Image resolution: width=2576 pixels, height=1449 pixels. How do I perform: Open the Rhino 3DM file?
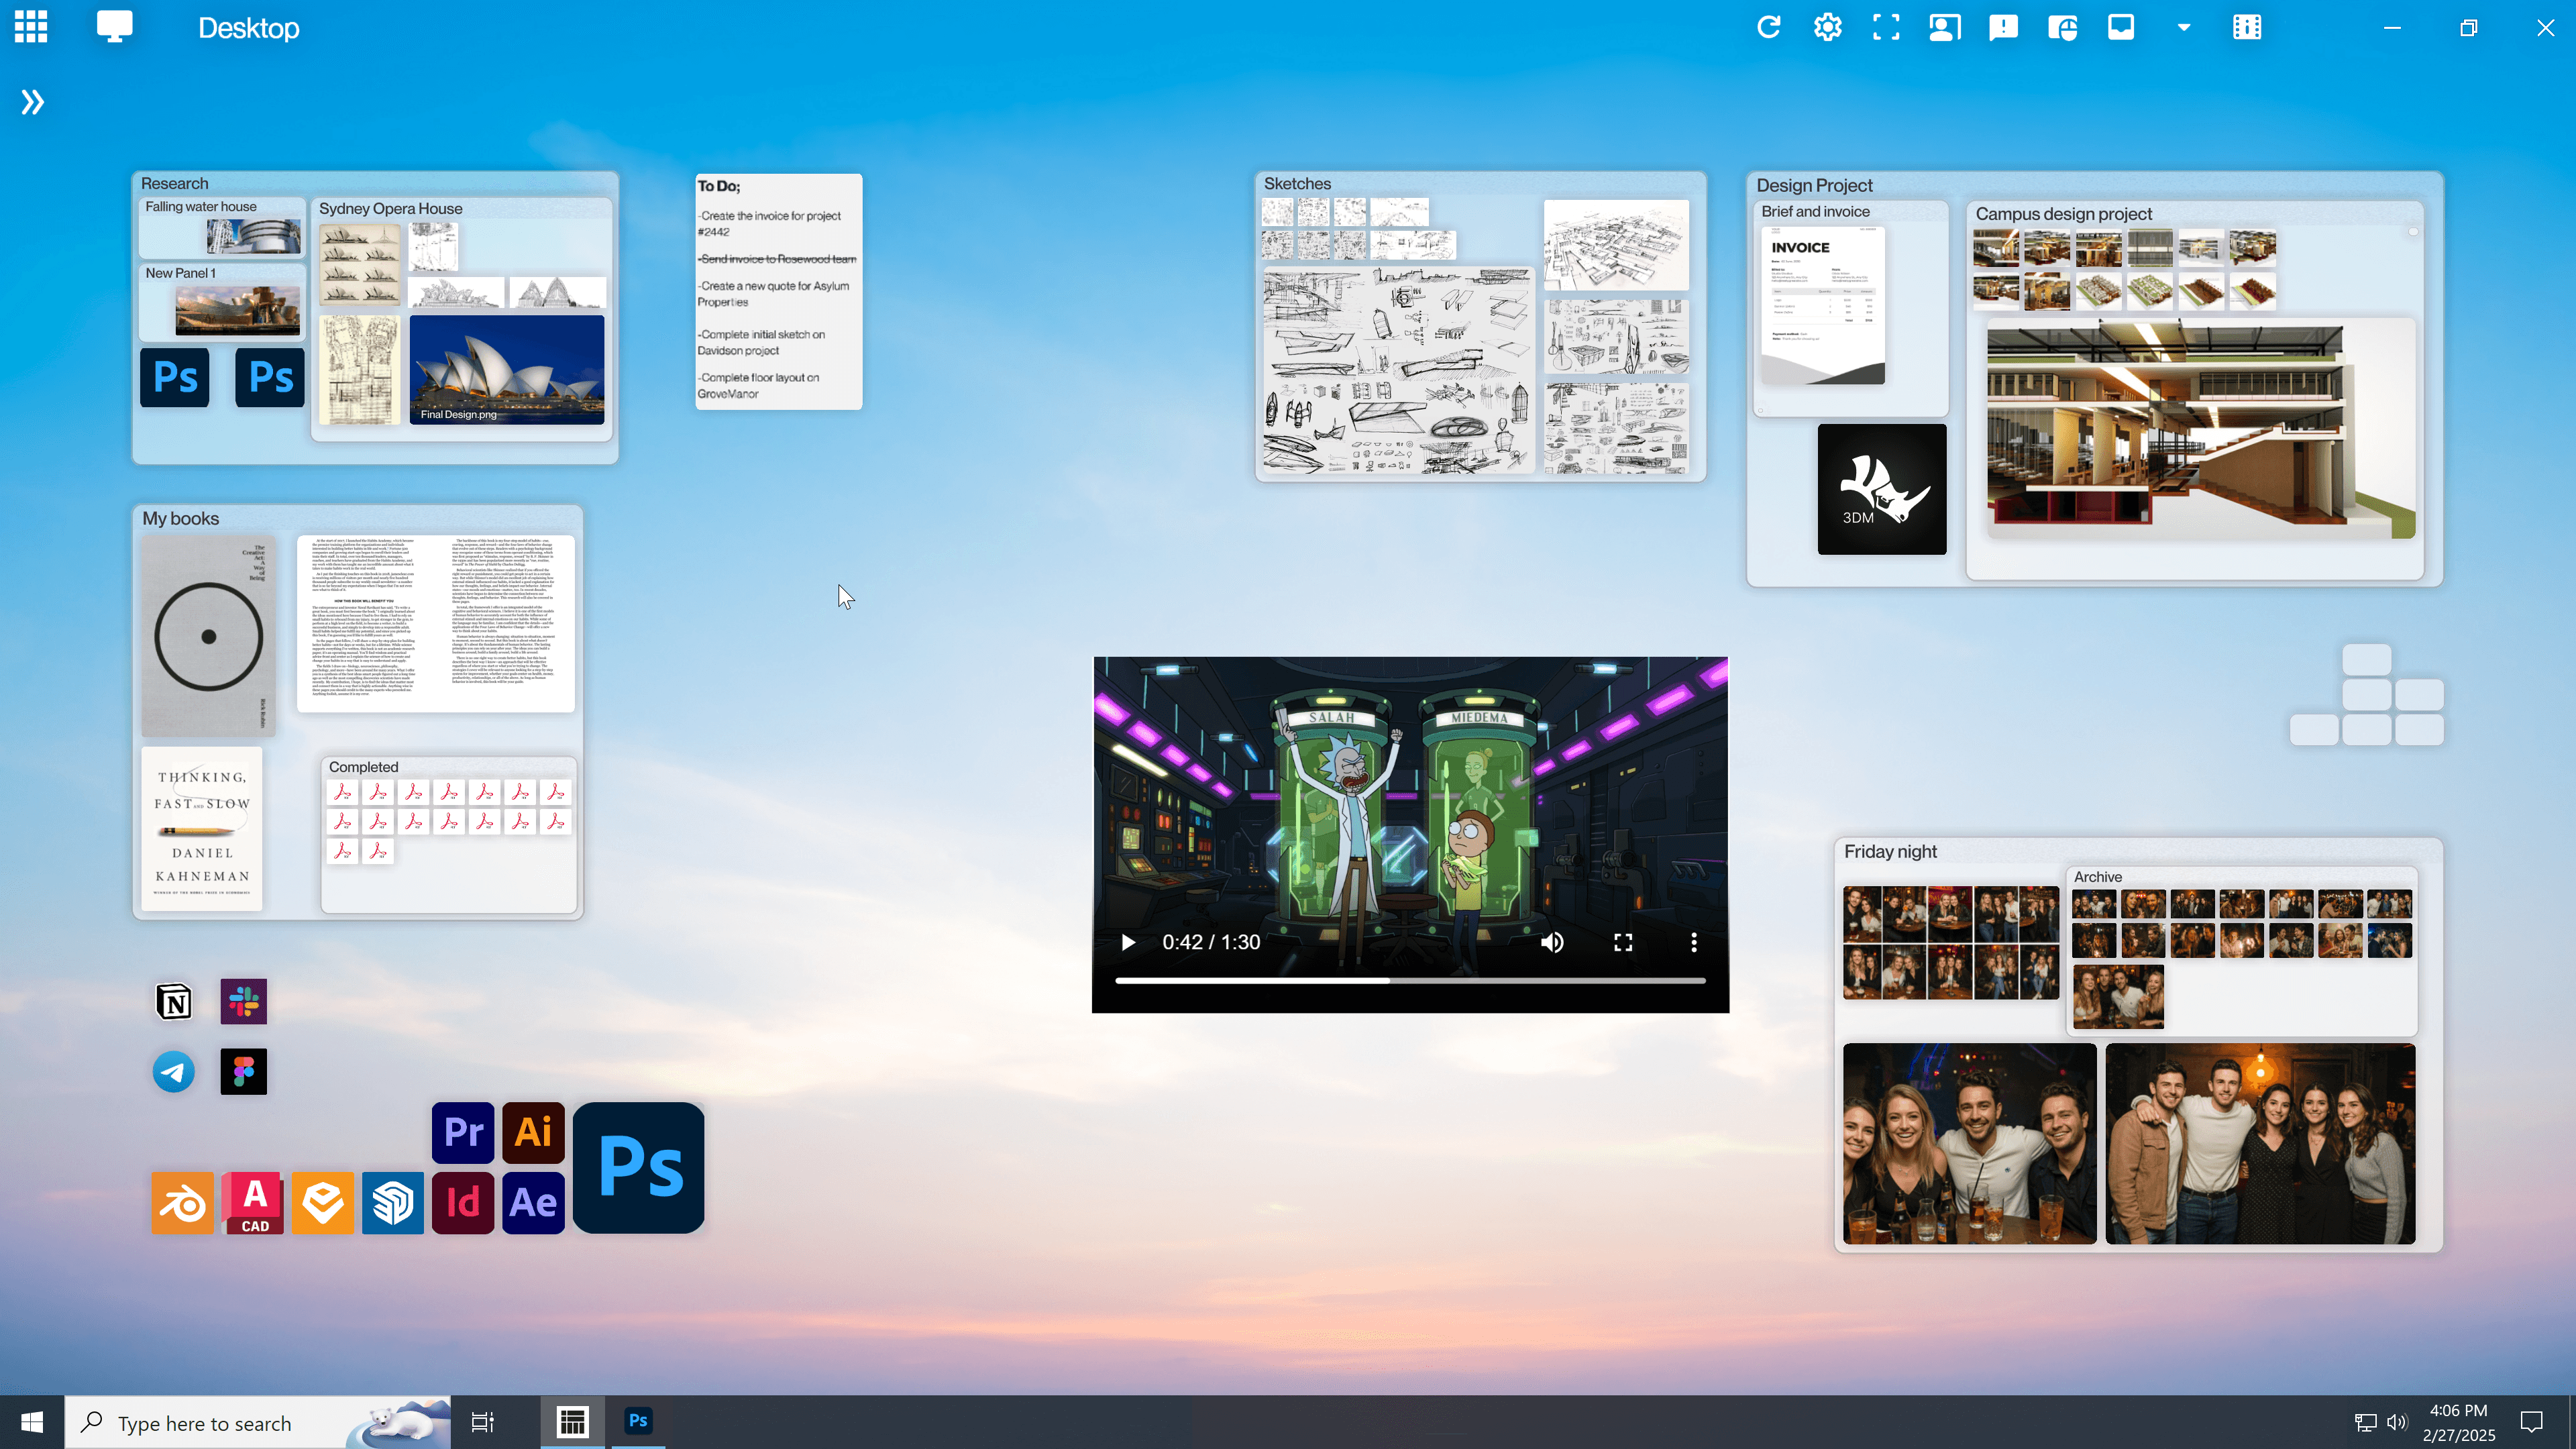1881,489
